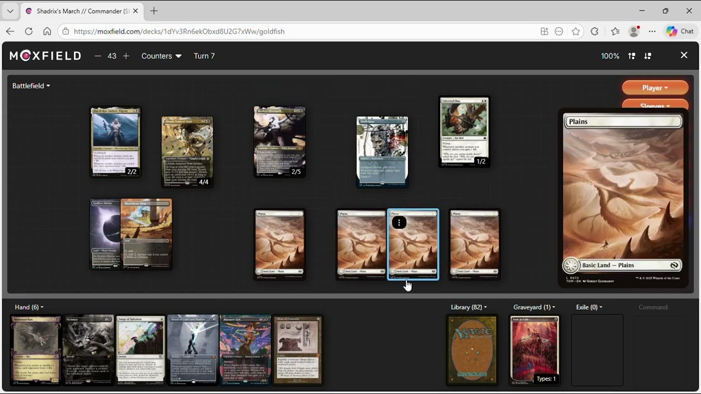Select Surge of Salvation in hand
The image size is (701, 394).
tap(141, 350)
